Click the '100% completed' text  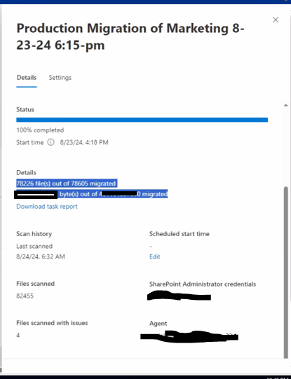(x=40, y=130)
